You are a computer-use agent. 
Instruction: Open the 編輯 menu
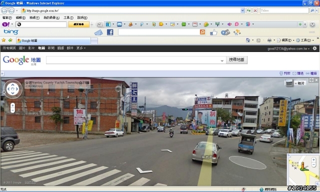coord(20,18)
